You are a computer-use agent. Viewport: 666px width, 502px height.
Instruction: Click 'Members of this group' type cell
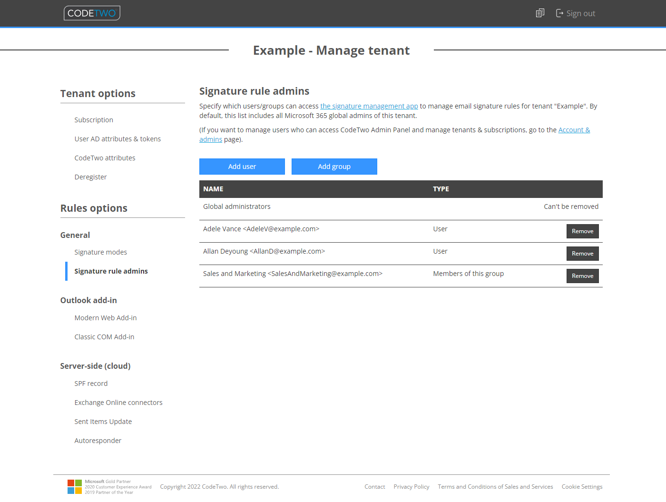469,274
